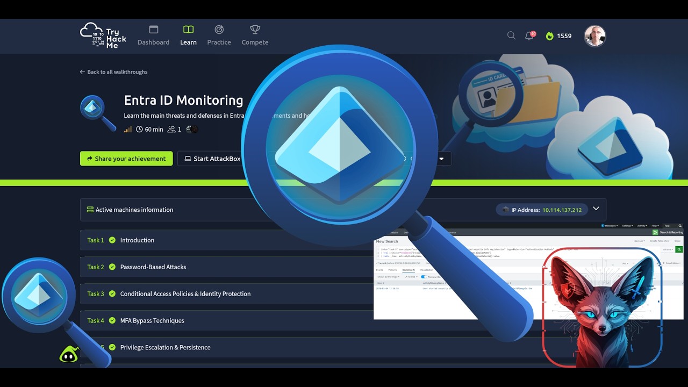Open the Smart Mode dropdown

click(x=673, y=263)
